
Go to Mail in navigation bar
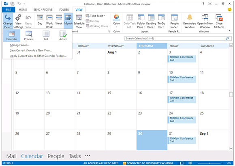click(x=11, y=156)
